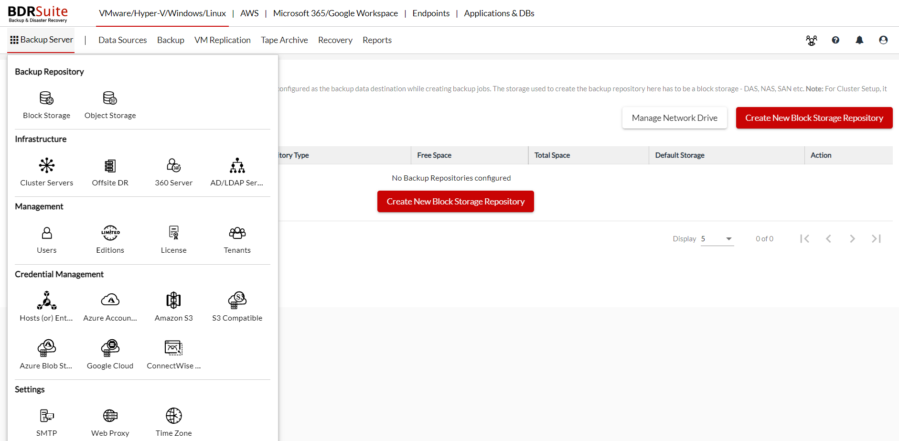Image resolution: width=899 pixels, height=441 pixels.
Task: Switch to Microsoft 365/Google Workspace tab
Action: pyautogui.click(x=335, y=13)
